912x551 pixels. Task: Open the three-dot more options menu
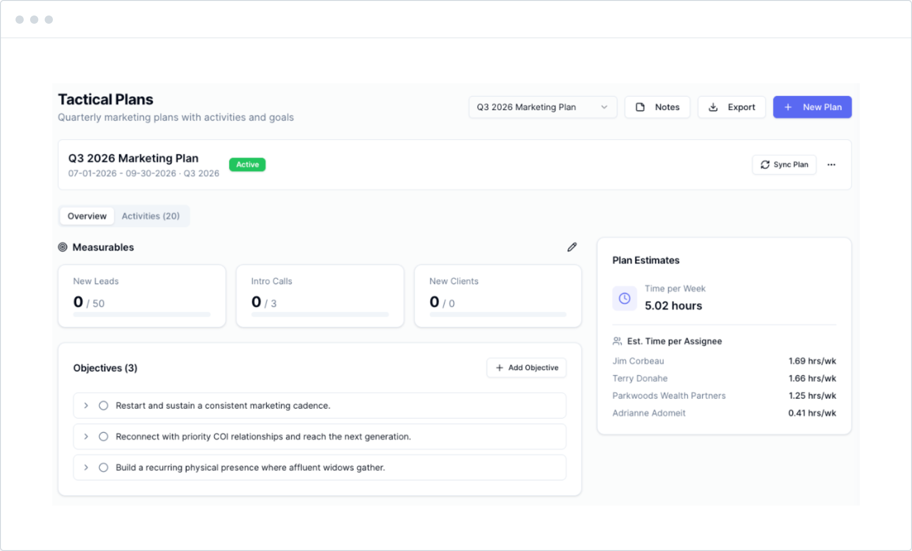(831, 165)
